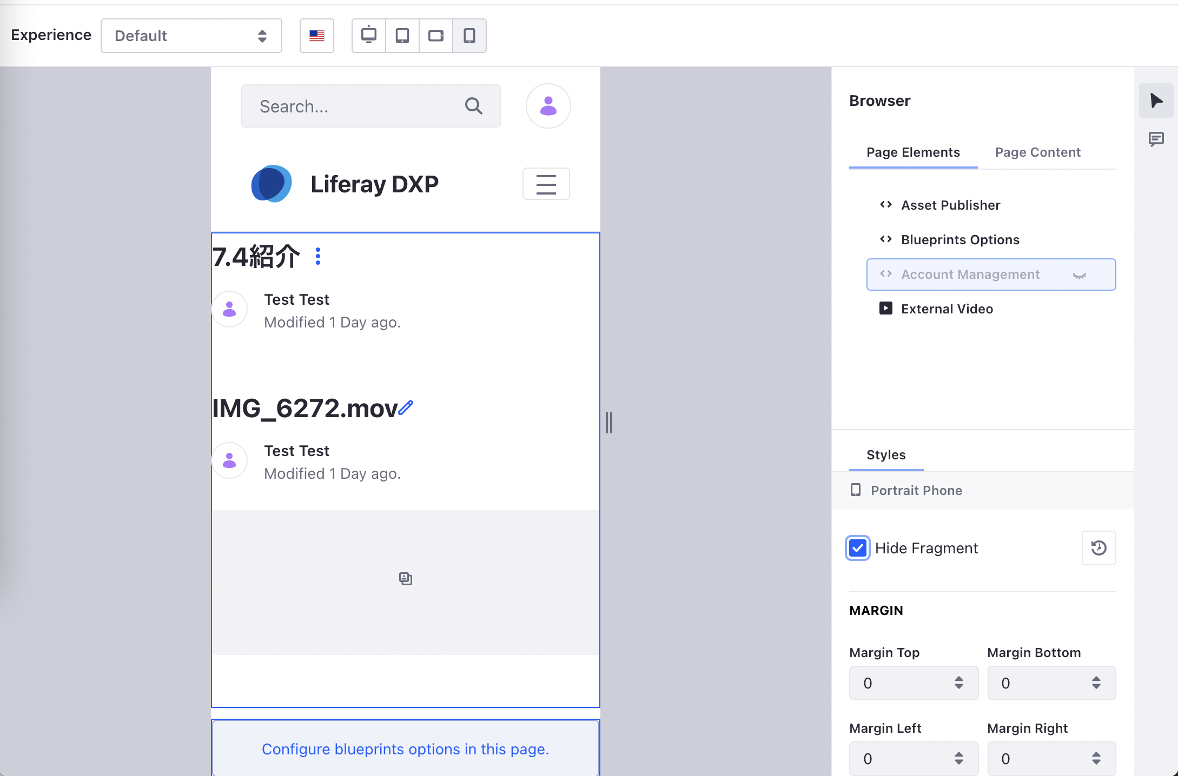Switch to desktop viewport icon
Viewport: 1178px width, 776px height.
pos(369,36)
